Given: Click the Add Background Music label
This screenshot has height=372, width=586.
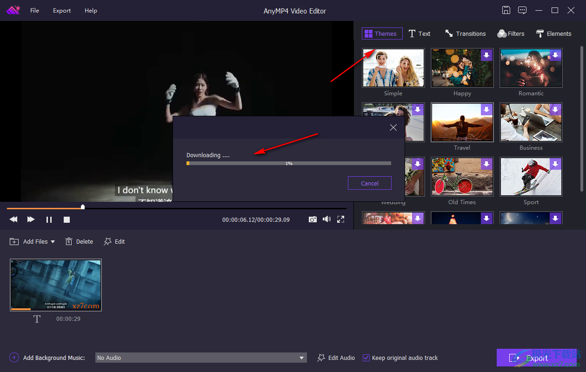Looking at the screenshot, I should tap(54, 358).
